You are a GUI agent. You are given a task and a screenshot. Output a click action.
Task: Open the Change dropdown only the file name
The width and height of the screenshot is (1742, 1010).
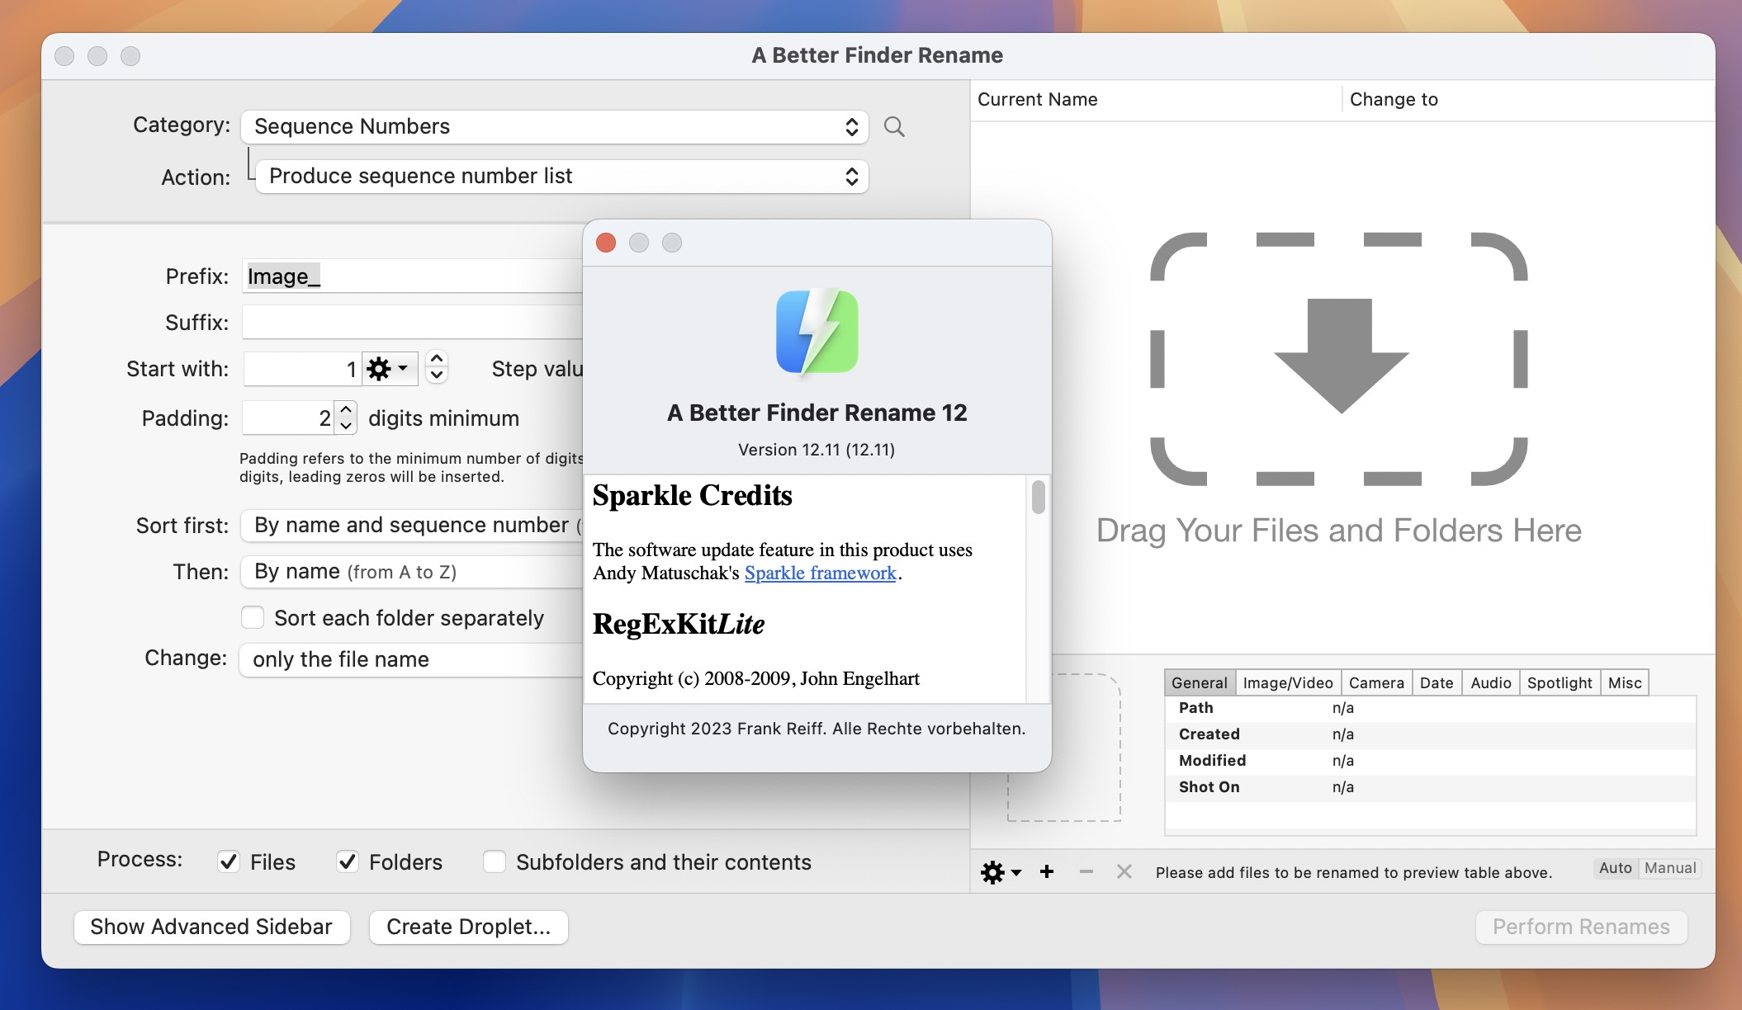pos(411,659)
